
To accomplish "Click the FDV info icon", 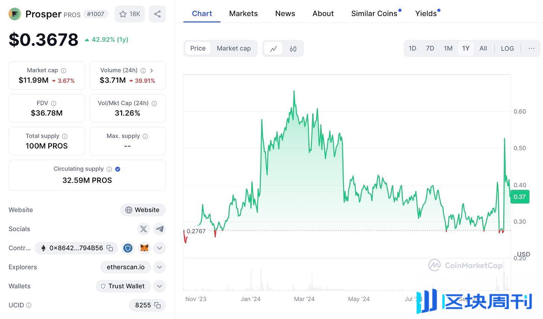I will click(53, 103).
